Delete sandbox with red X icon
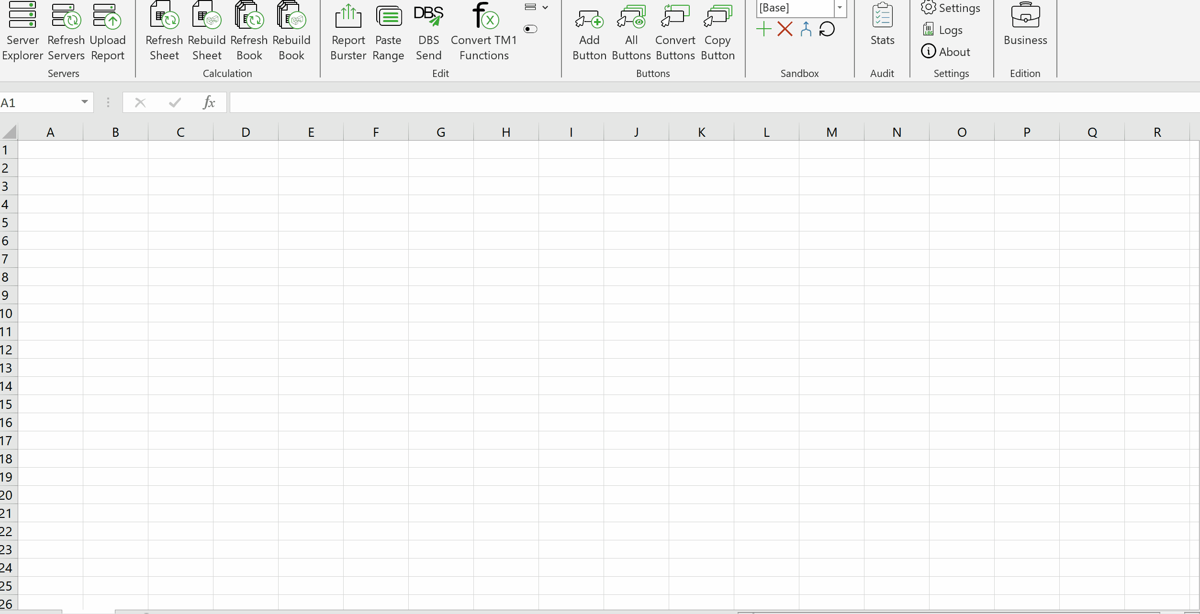 [x=785, y=29]
